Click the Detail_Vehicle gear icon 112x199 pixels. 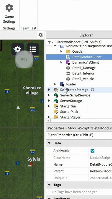pos(68,79)
